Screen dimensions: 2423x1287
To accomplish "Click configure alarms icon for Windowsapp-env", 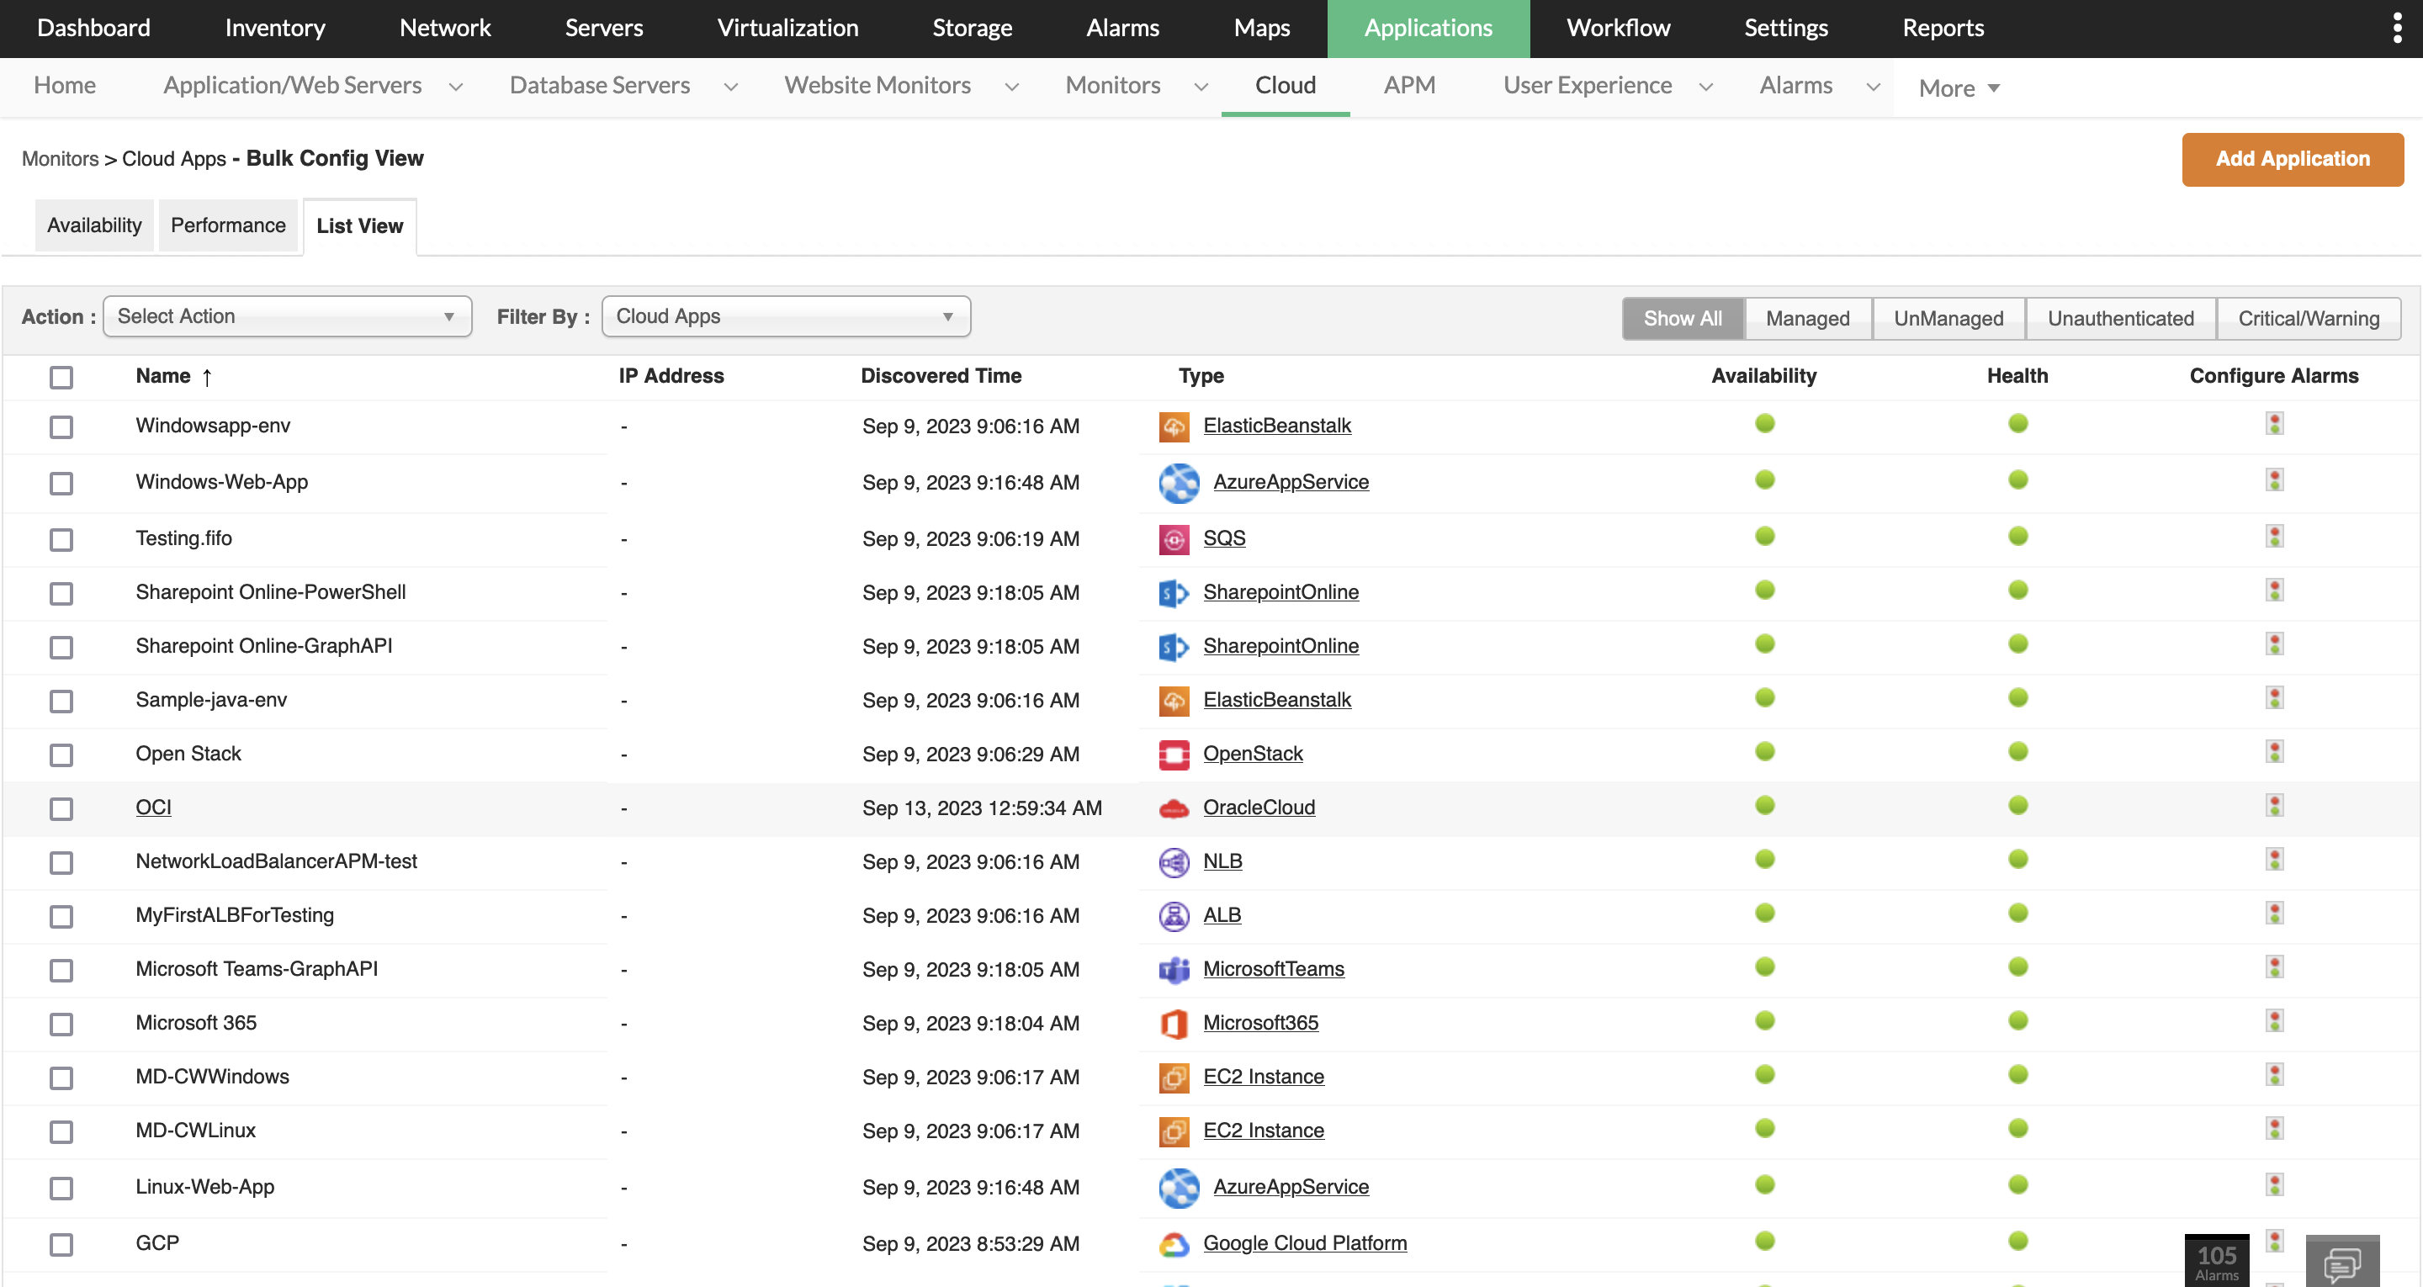I will pos(2273,424).
